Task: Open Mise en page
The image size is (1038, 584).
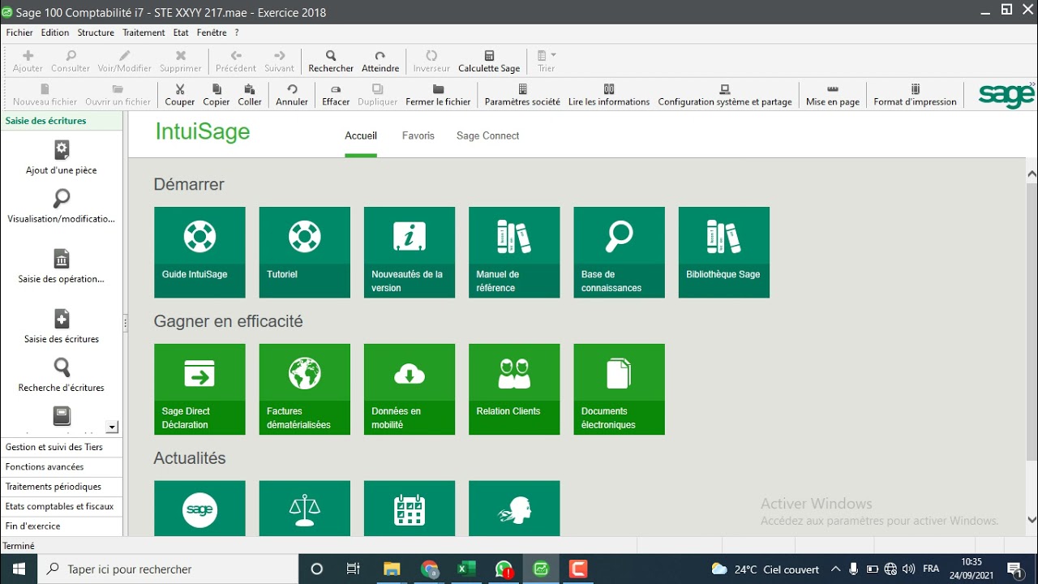Action: (x=833, y=95)
